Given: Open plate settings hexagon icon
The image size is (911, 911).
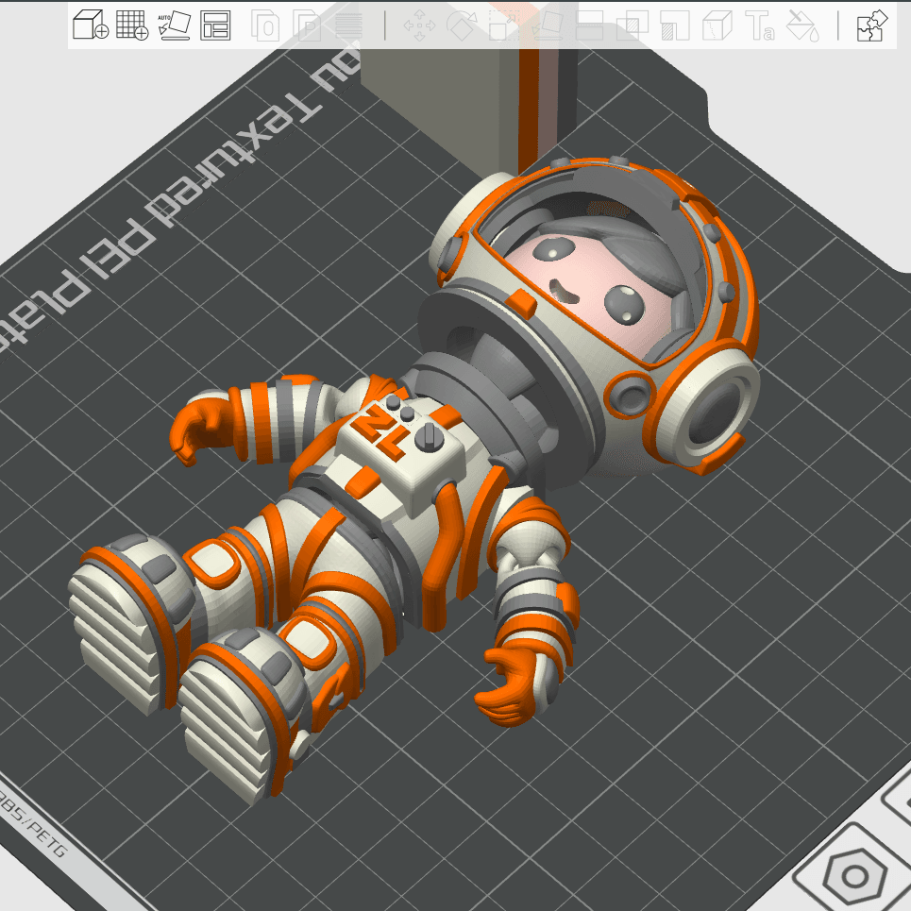Looking at the screenshot, I should tap(854, 876).
